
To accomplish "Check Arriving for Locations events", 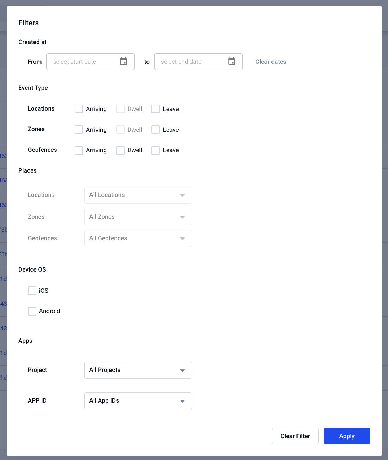I will pyautogui.click(x=79, y=109).
